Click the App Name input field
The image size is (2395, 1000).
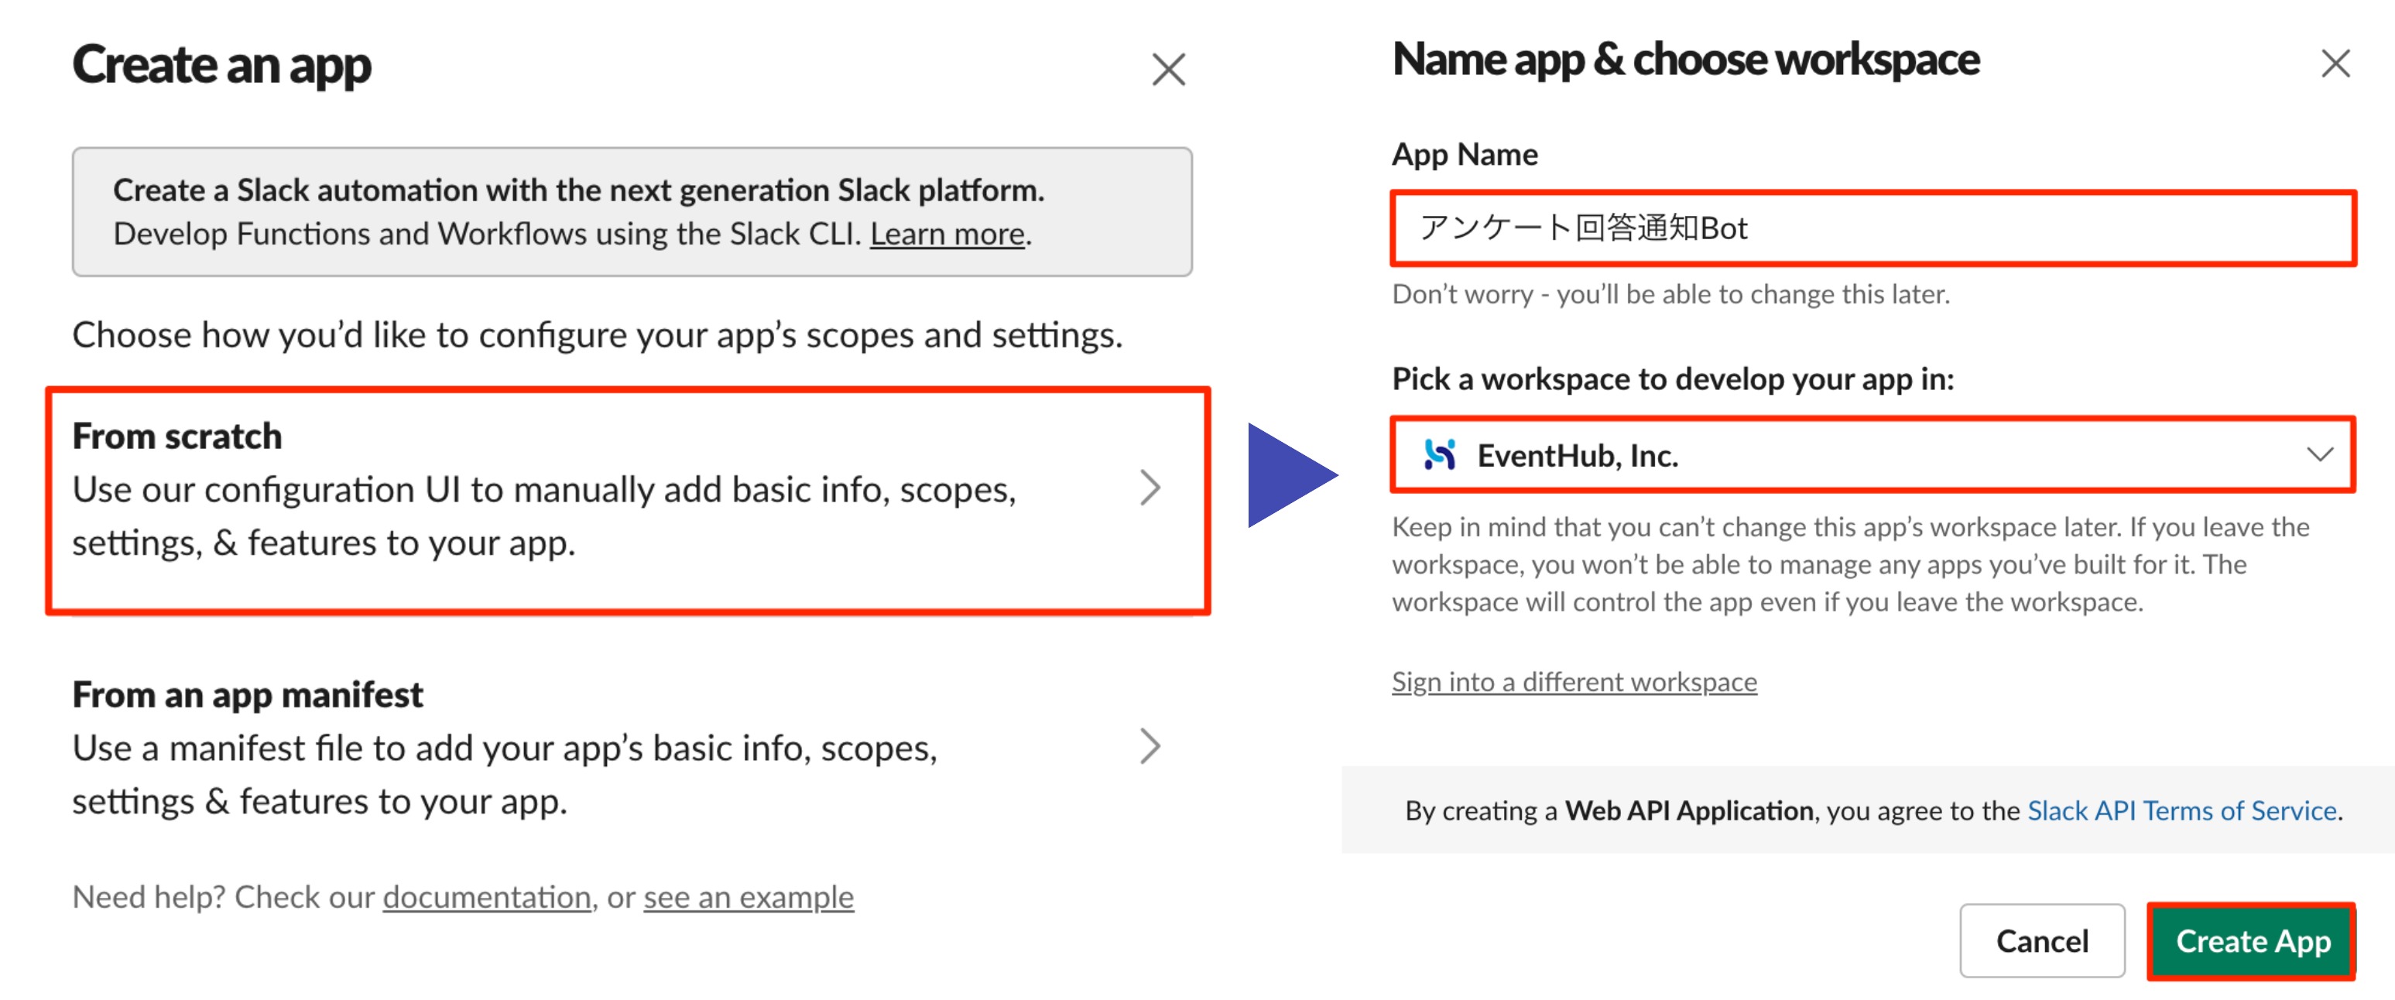1872,228
